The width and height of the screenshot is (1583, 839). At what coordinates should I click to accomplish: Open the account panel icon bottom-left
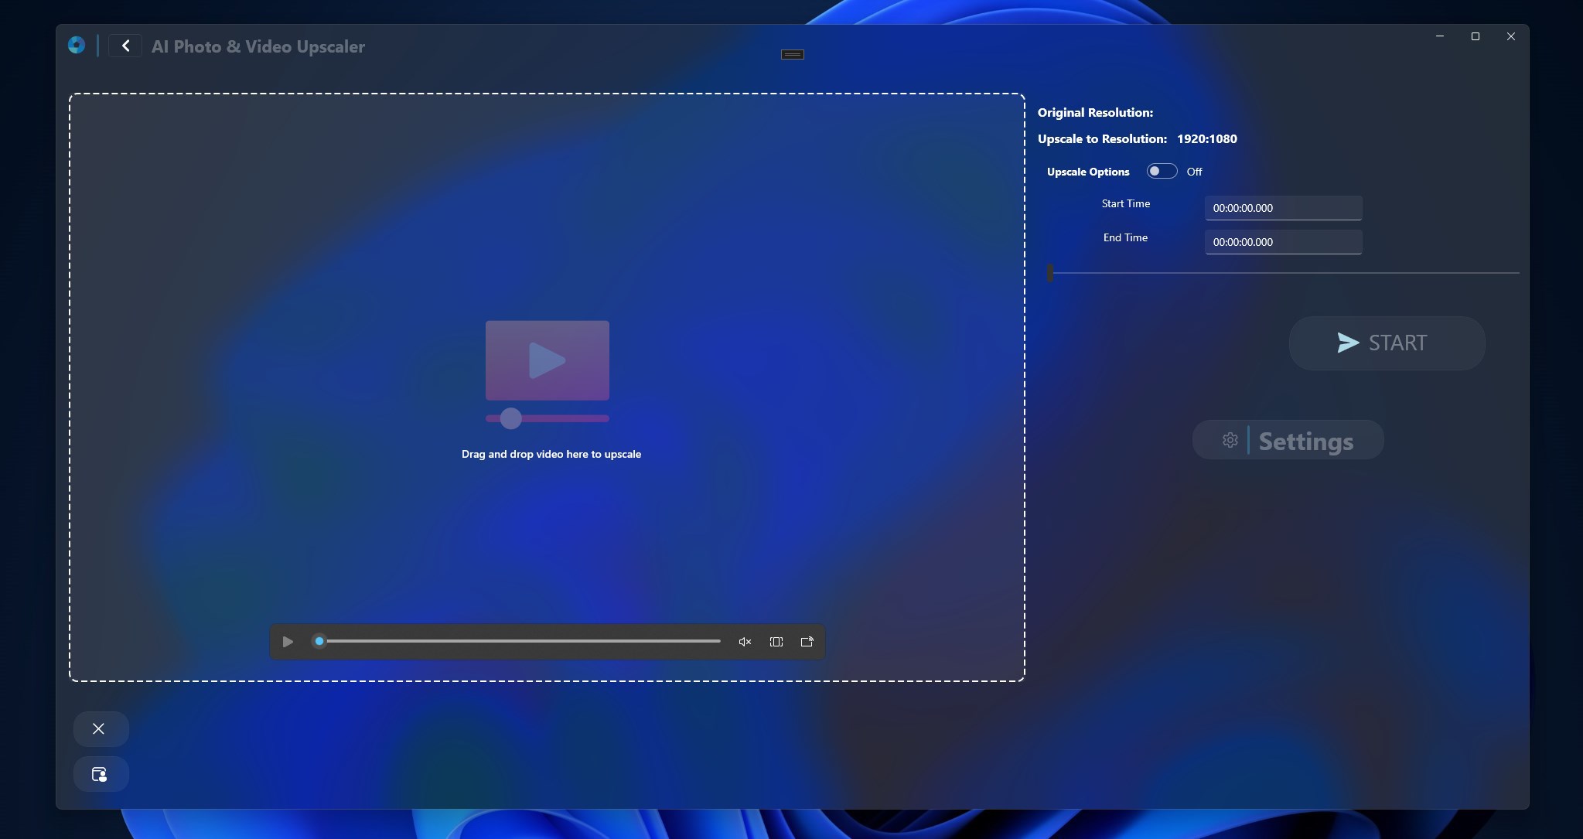coord(101,773)
